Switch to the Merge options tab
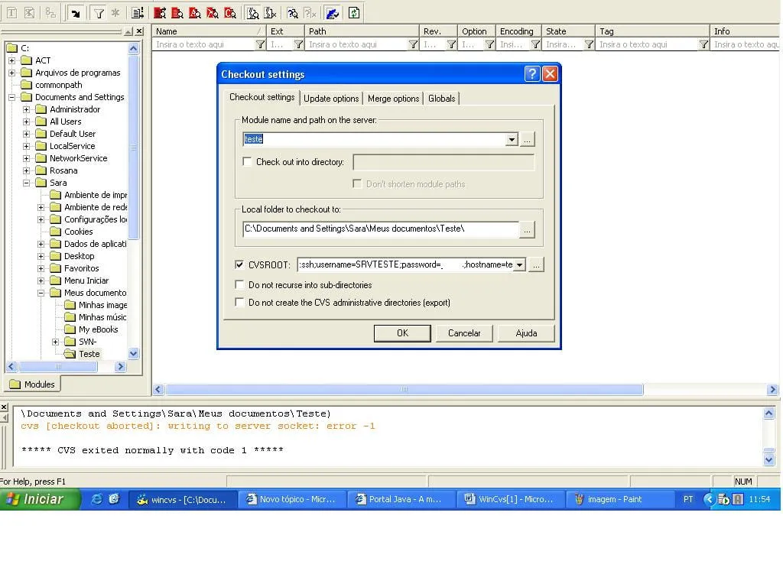This screenshot has height=587, width=783. [x=394, y=99]
